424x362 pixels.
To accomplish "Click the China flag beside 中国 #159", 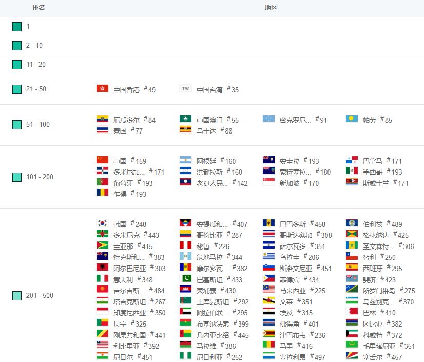I will tap(102, 160).
